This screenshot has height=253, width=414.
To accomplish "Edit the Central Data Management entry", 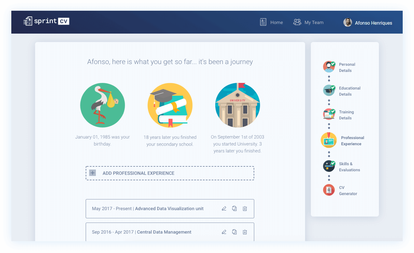I will coord(224,232).
